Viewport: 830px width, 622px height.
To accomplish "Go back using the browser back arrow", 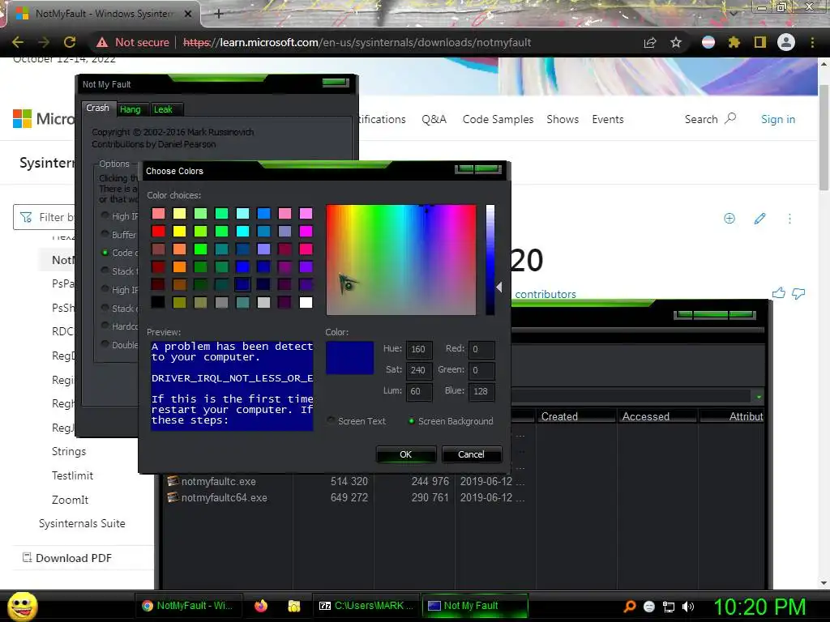I will (18, 42).
